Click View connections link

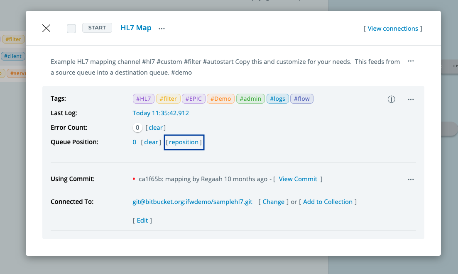tap(392, 29)
